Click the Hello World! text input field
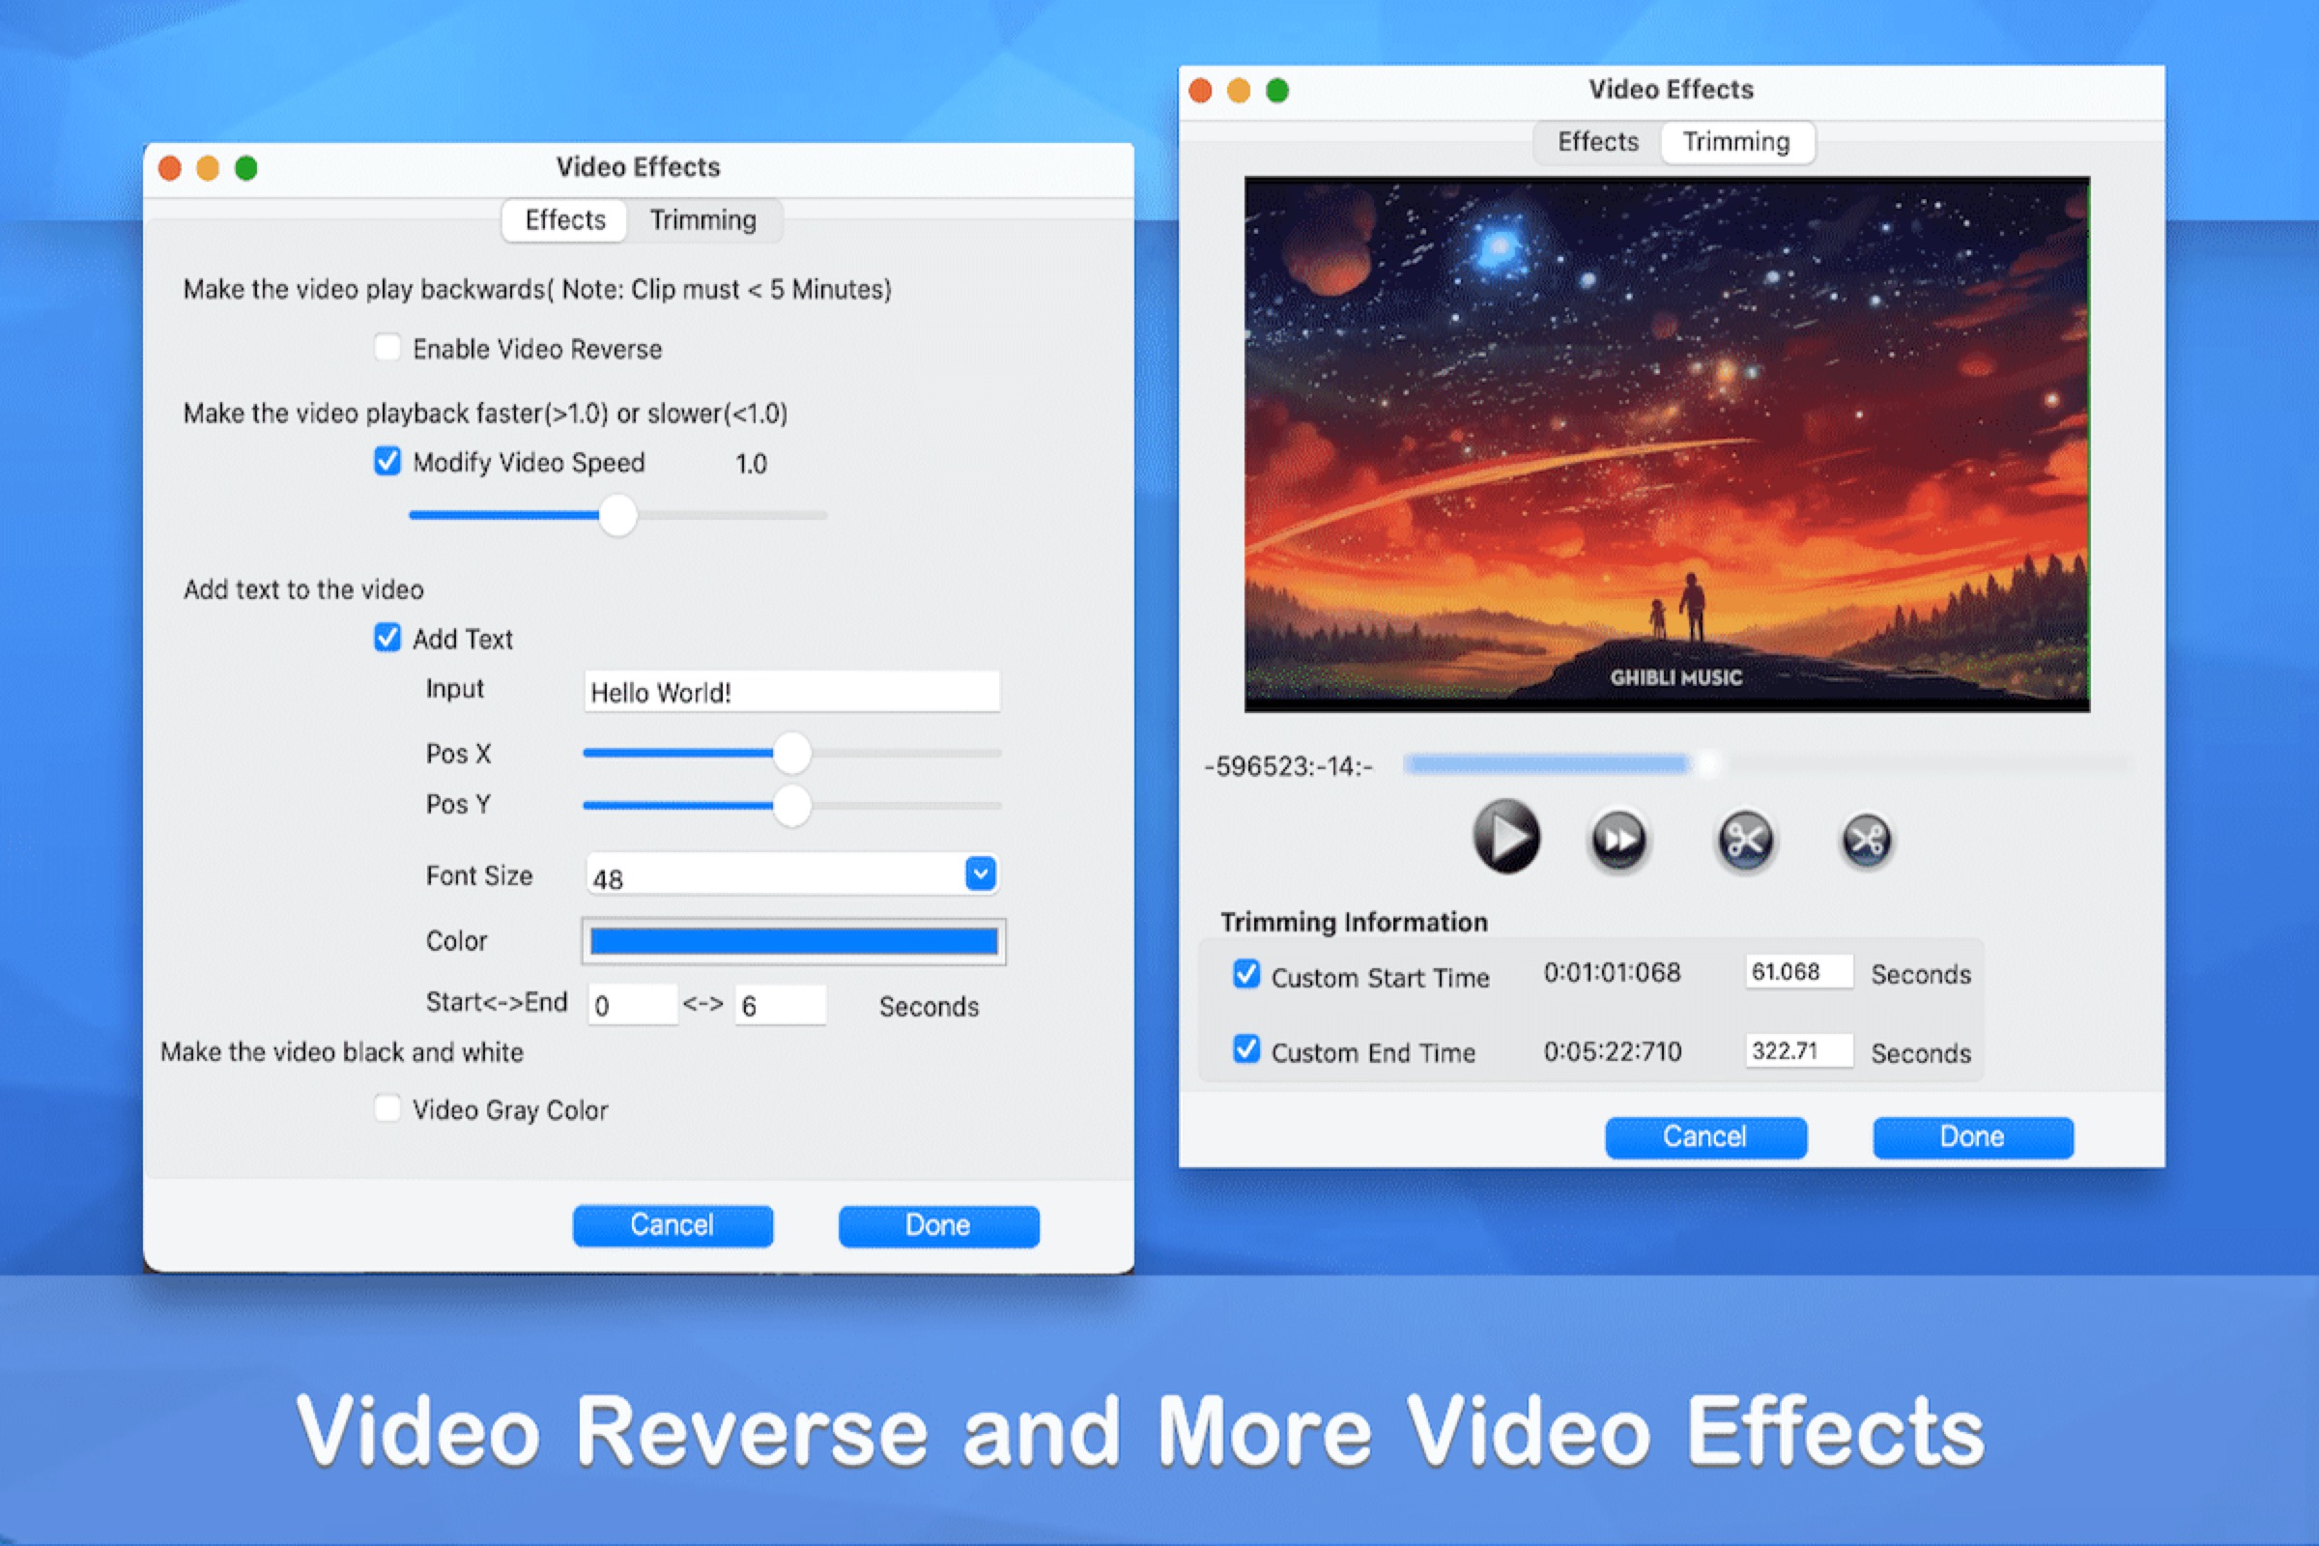The image size is (2319, 1546). tap(791, 692)
